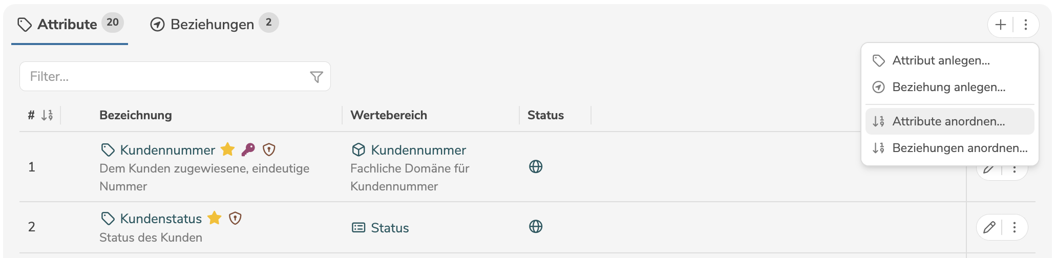Viewport: 1056px width, 258px height.
Task: Open row options menu for Kundenstatus
Action: point(1015,227)
